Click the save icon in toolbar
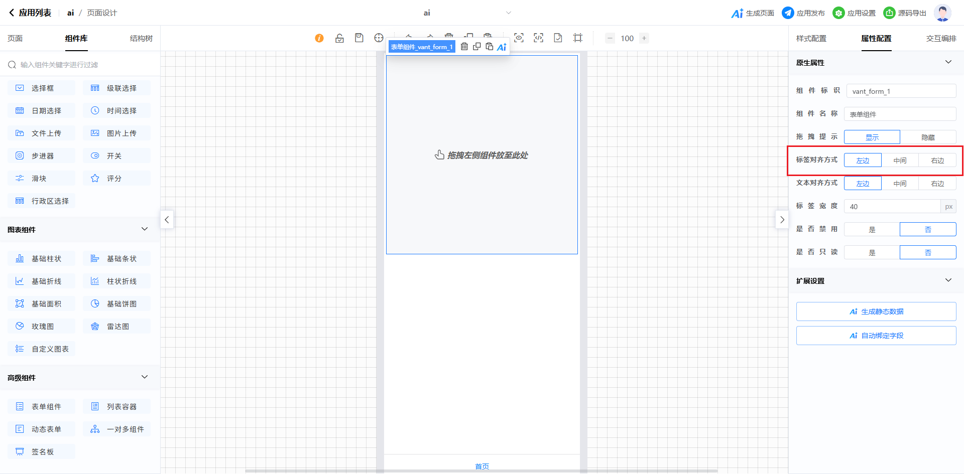The image size is (964, 474). 359,38
